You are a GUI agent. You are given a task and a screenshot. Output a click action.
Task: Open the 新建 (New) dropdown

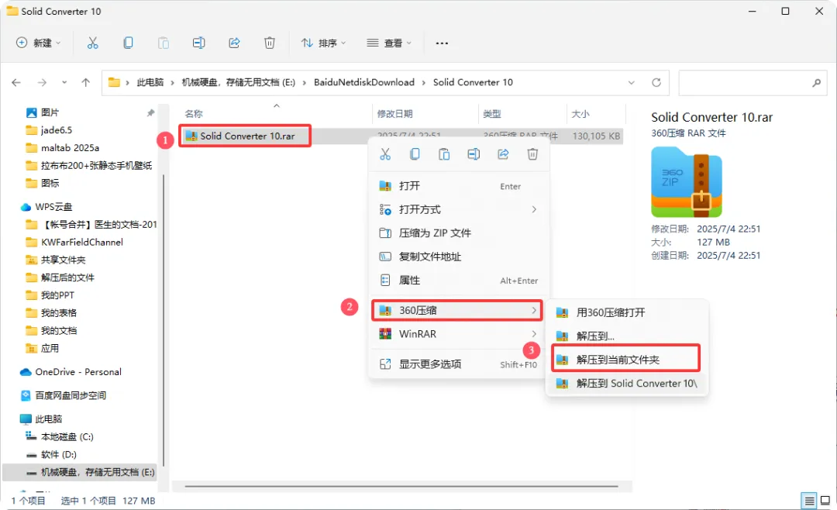pos(39,43)
